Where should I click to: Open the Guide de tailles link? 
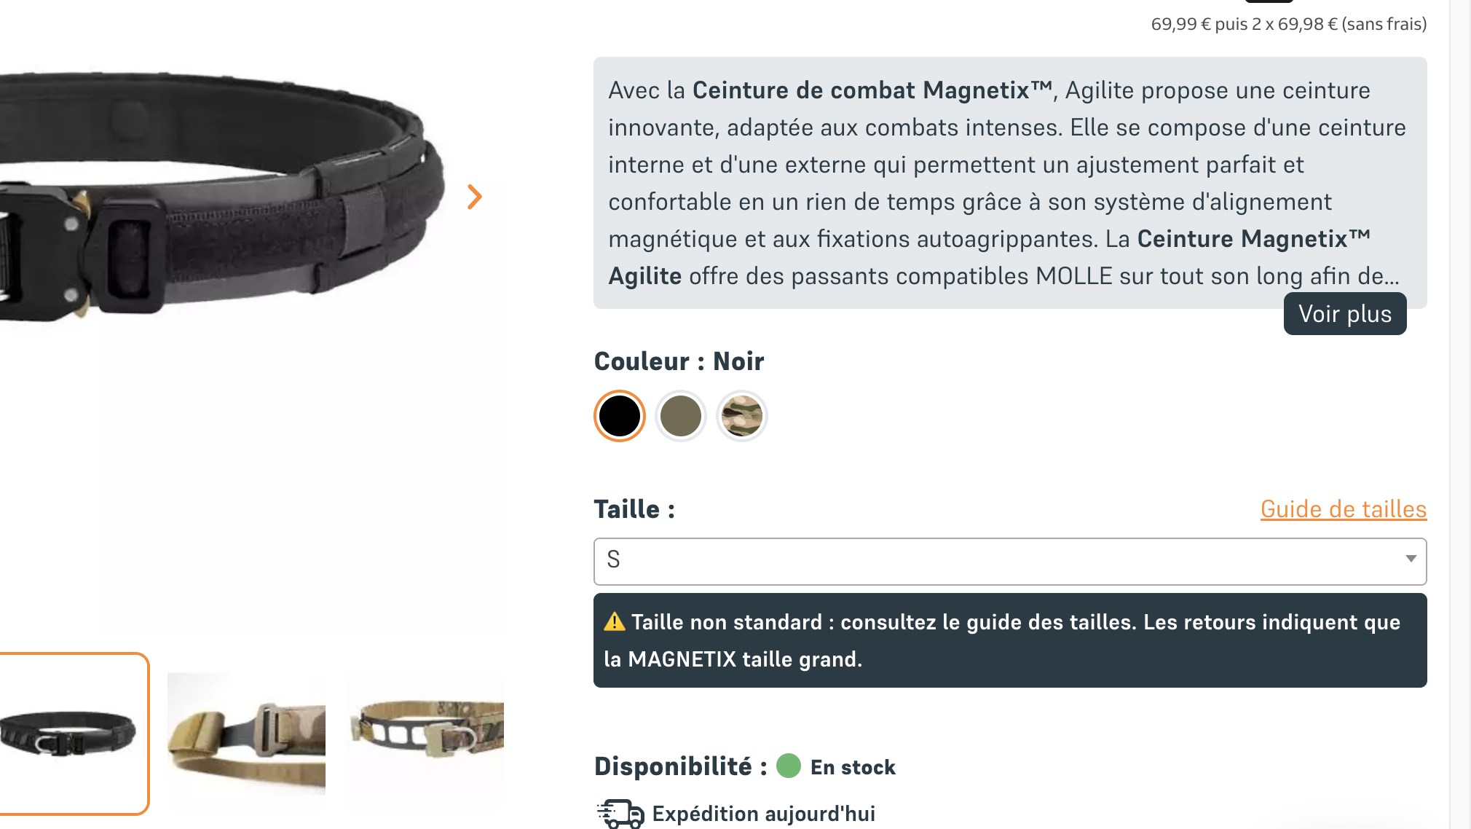point(1344,508)
